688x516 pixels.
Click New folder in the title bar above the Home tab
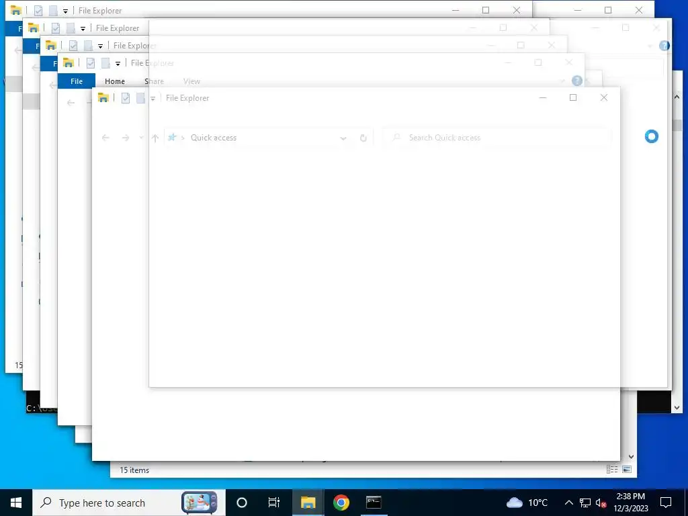105,63
